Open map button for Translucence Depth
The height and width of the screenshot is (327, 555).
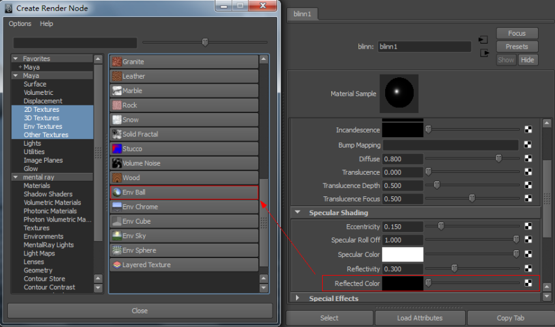point(528,185)
